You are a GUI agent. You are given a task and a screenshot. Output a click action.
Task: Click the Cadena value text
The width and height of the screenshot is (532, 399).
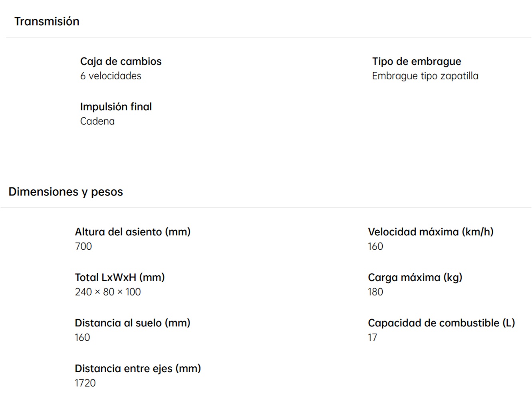[x=97, y=121]
